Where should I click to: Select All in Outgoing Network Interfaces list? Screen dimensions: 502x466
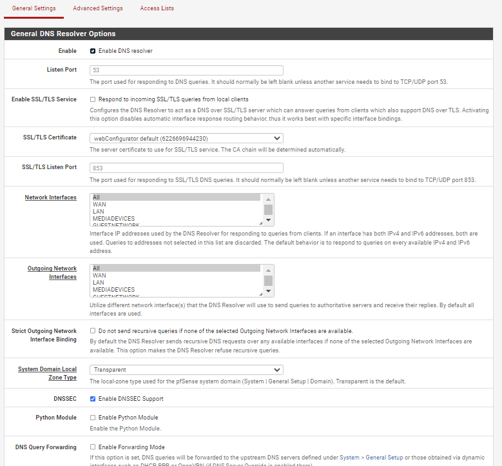pyautogui.click(x=176, y=268)
